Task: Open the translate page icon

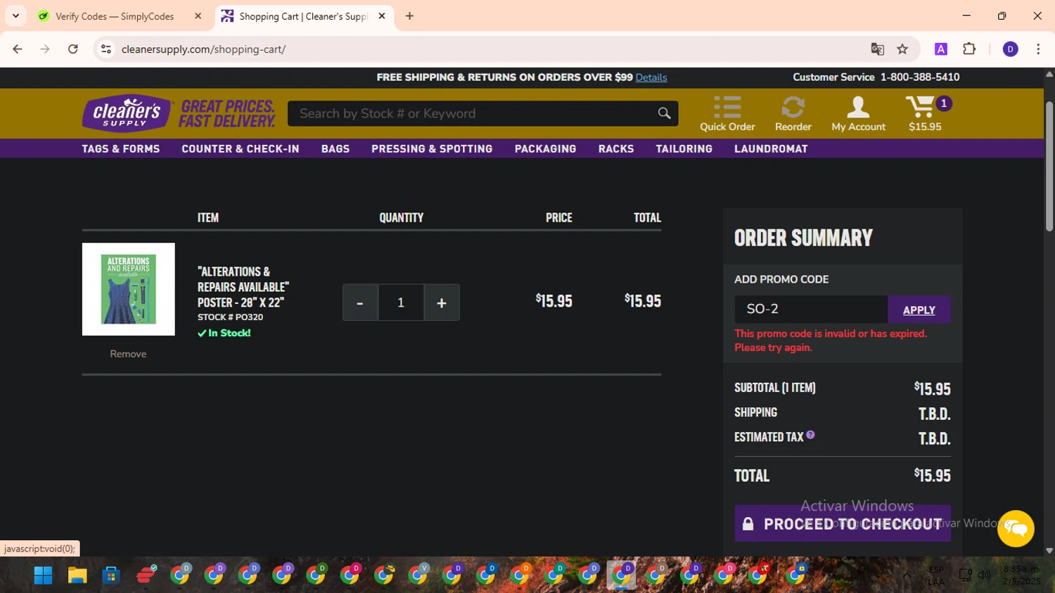Action: (x=877, y=49)
